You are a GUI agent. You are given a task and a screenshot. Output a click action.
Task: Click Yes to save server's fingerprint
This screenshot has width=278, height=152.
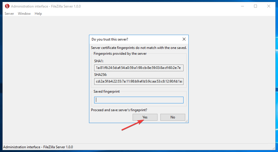(145, 117)
